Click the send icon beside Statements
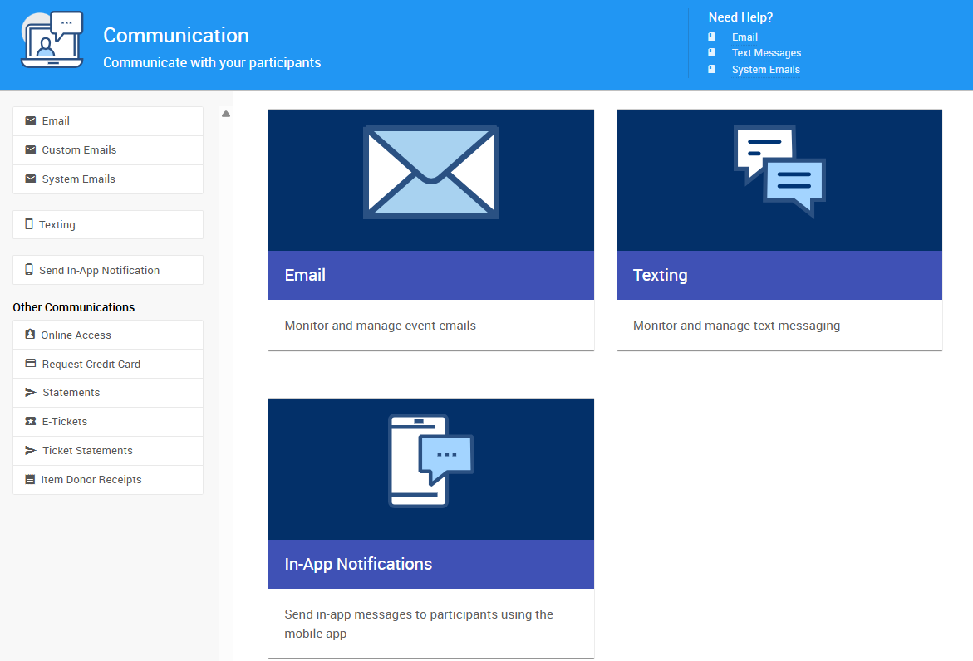Image resolution: width=973 pixels, height=661 pixels. coord(32,393)
